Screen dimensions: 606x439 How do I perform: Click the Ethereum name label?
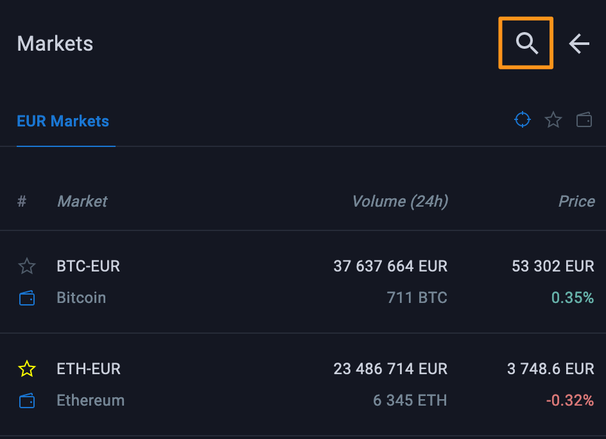[x=91, y=400]
